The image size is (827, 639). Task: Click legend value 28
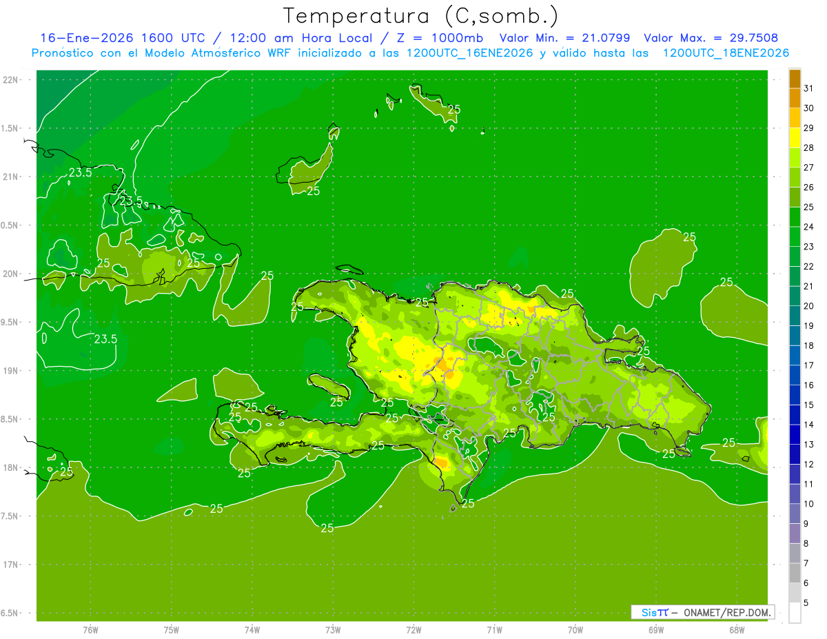[x=808, y=148]
